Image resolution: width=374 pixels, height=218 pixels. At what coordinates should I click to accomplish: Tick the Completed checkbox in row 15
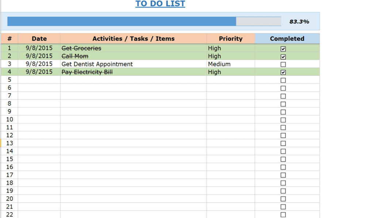[x=283, y=159]
